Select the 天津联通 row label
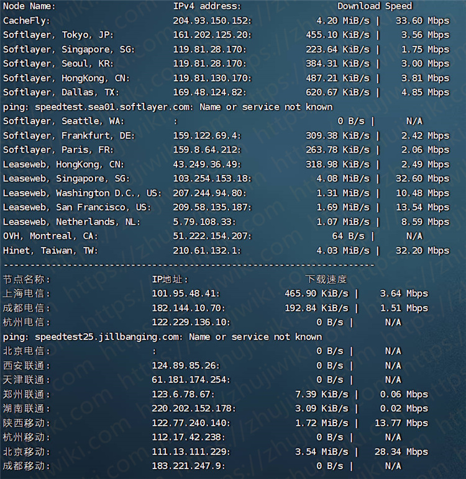The height and width of the screenshot is (479, 466). click(x=26, y=380)
